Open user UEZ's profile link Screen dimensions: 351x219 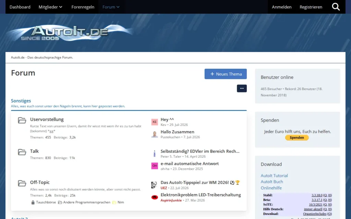click(x=164, y=188)
